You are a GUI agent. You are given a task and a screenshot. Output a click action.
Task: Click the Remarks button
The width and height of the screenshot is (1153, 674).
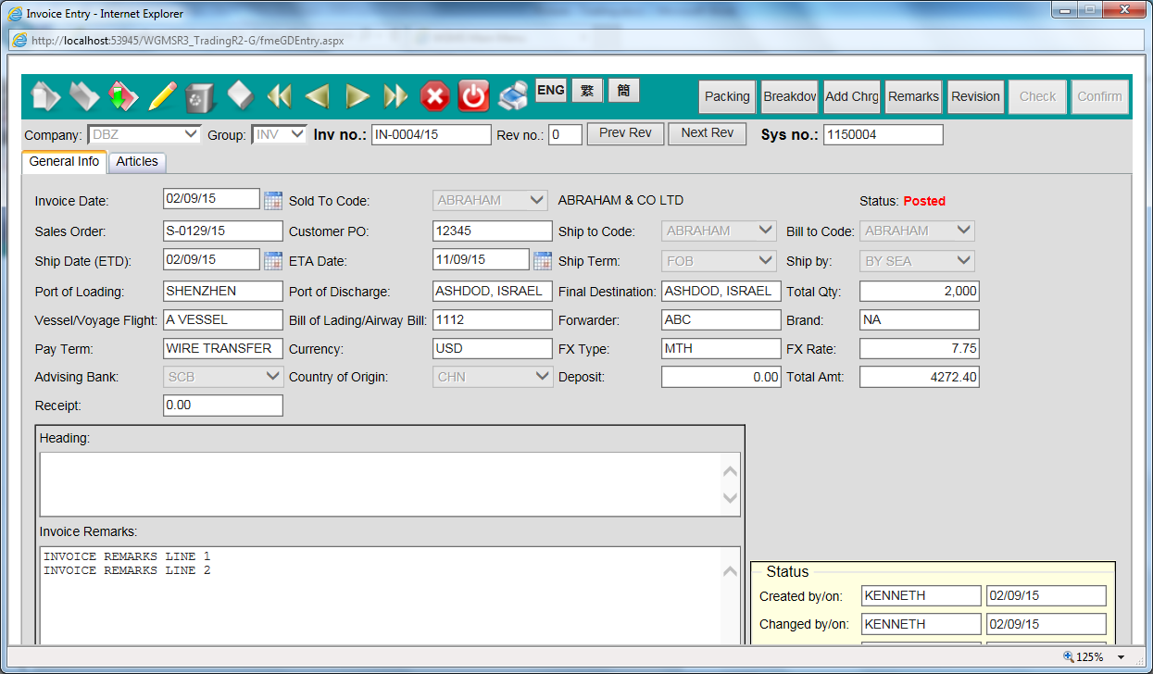click(x=914, y=96)
